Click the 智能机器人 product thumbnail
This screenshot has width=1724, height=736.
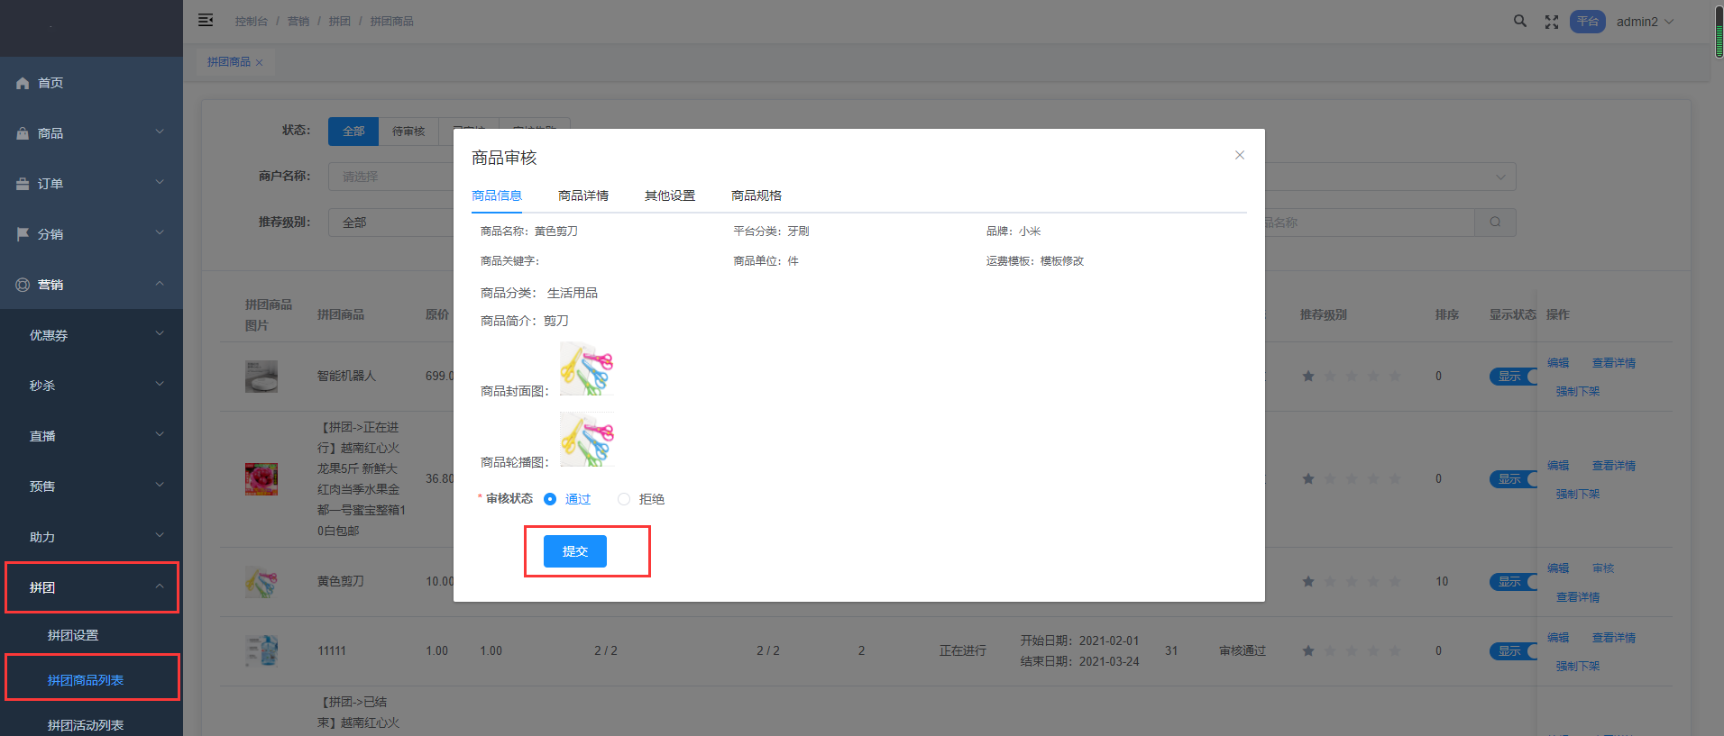(x=261, y=377)
